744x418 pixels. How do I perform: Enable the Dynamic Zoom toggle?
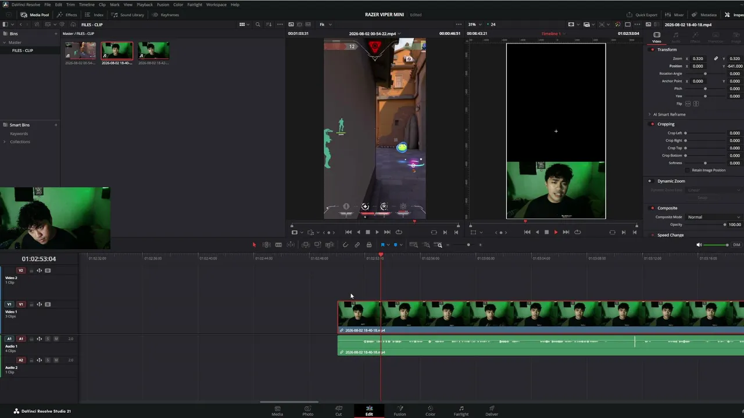click(650, 181)
